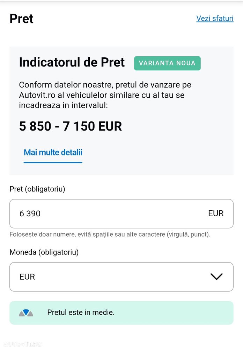Viewport: 243px width, 350px height.
Task: Click the Pretul este in medie message
Action: pyautogui.click(x=81, y=313)
